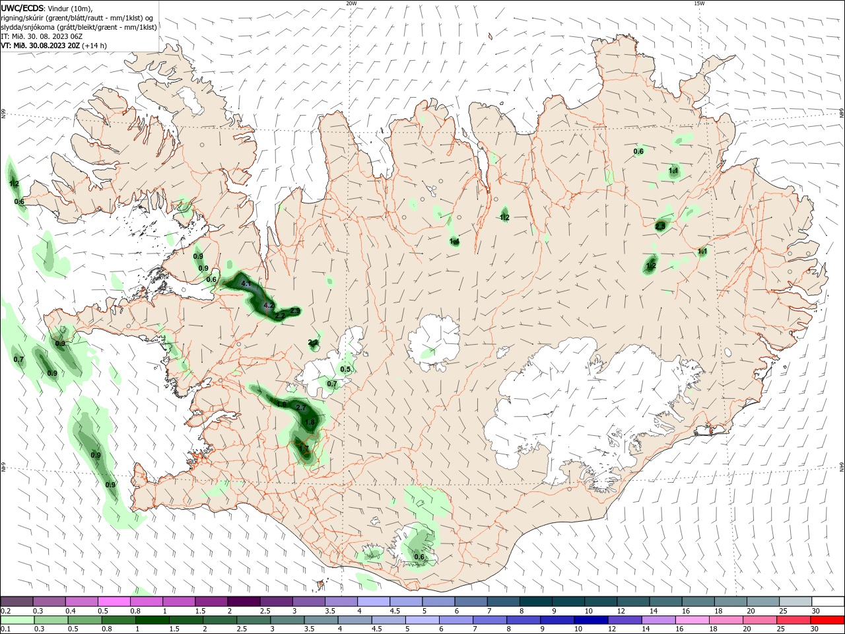Select the darkest purple 2 swatch on upper scale
Viewport: 845px width, 634px height.
click(244, 602)
